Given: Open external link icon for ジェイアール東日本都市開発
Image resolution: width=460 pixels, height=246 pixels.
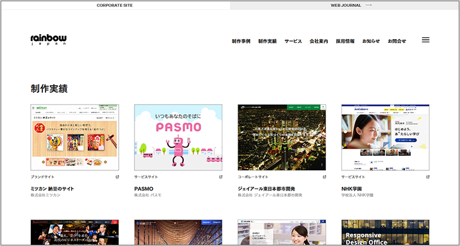Looking at the screenshot, I should (325, 177).
